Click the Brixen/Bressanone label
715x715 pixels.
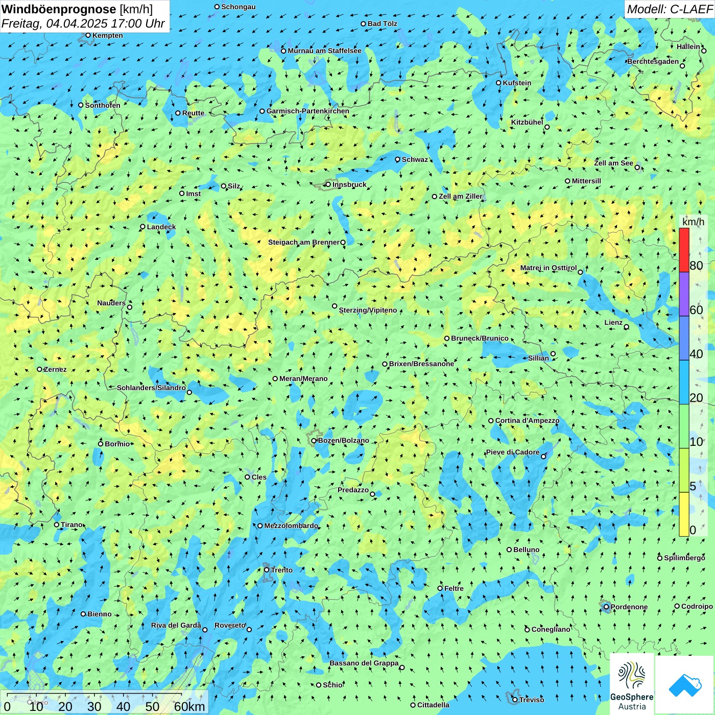pos(421,364)
